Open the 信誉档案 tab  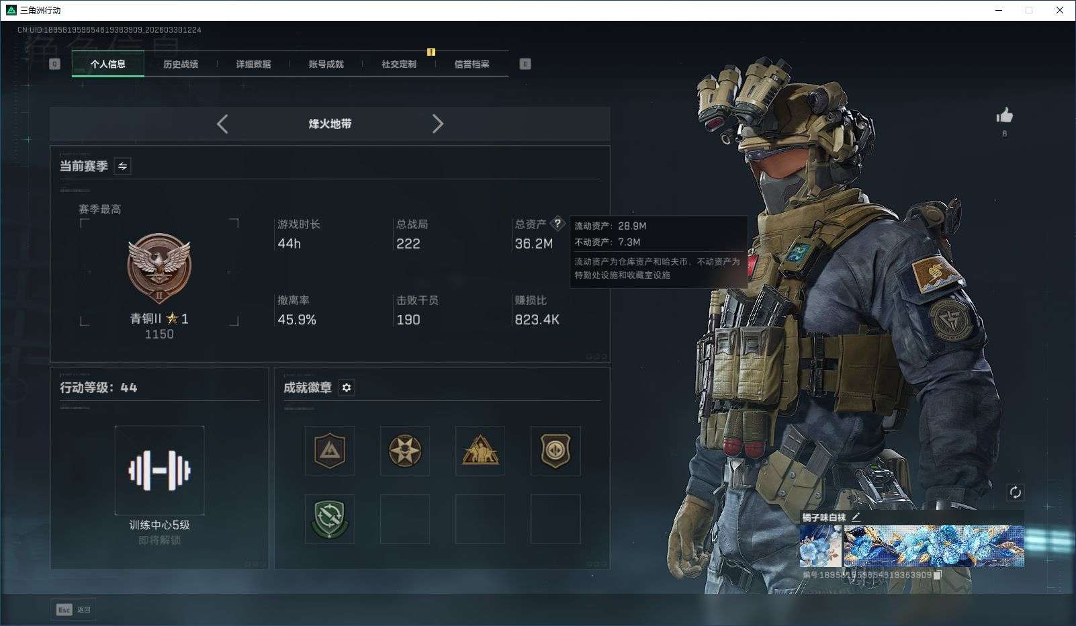click(473, 64)
